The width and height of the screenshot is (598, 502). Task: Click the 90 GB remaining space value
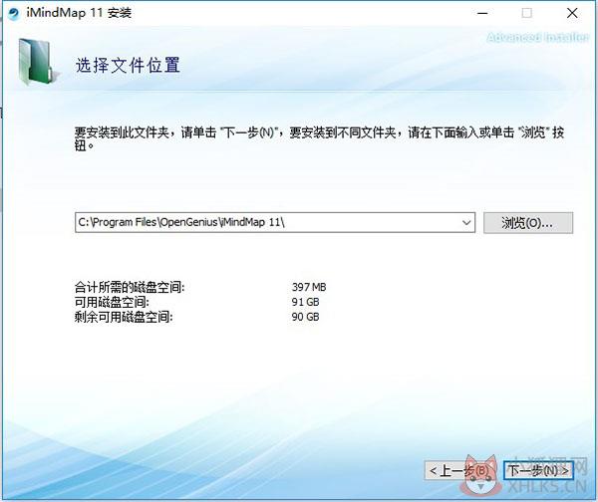pyautogui.click(x=305, y=317)
